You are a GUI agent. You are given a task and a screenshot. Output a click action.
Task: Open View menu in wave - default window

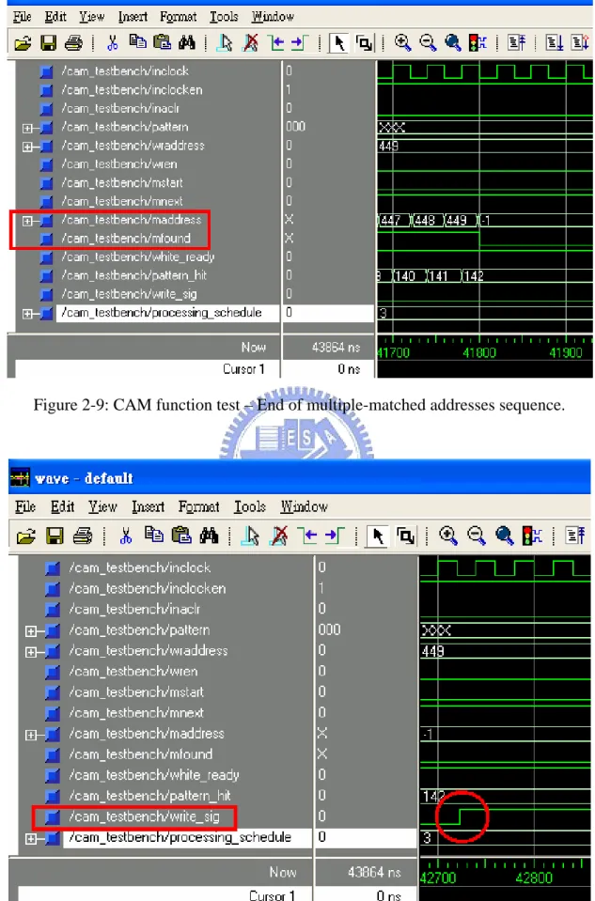click(x=102, y=506)
